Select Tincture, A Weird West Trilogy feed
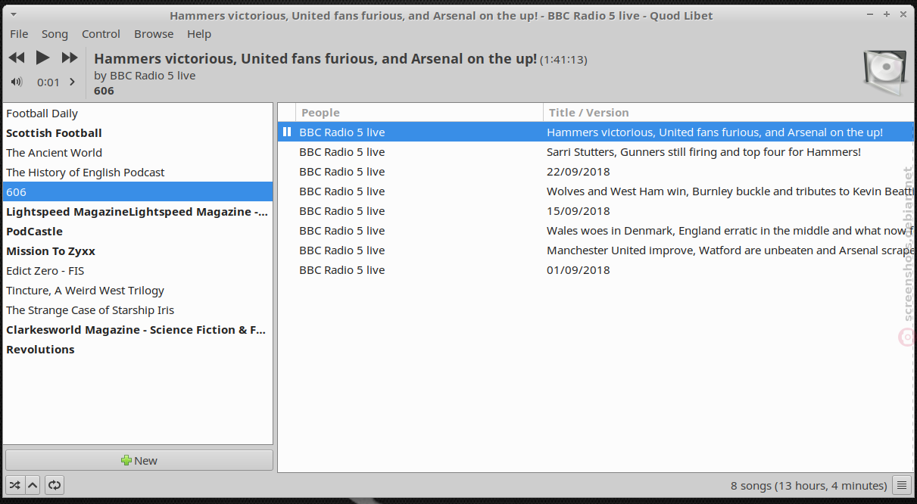Image resolution: width=917 pixels, height=504 pixels. point(138,291)
